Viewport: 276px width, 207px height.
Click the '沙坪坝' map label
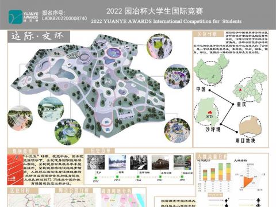click(213, 129)
